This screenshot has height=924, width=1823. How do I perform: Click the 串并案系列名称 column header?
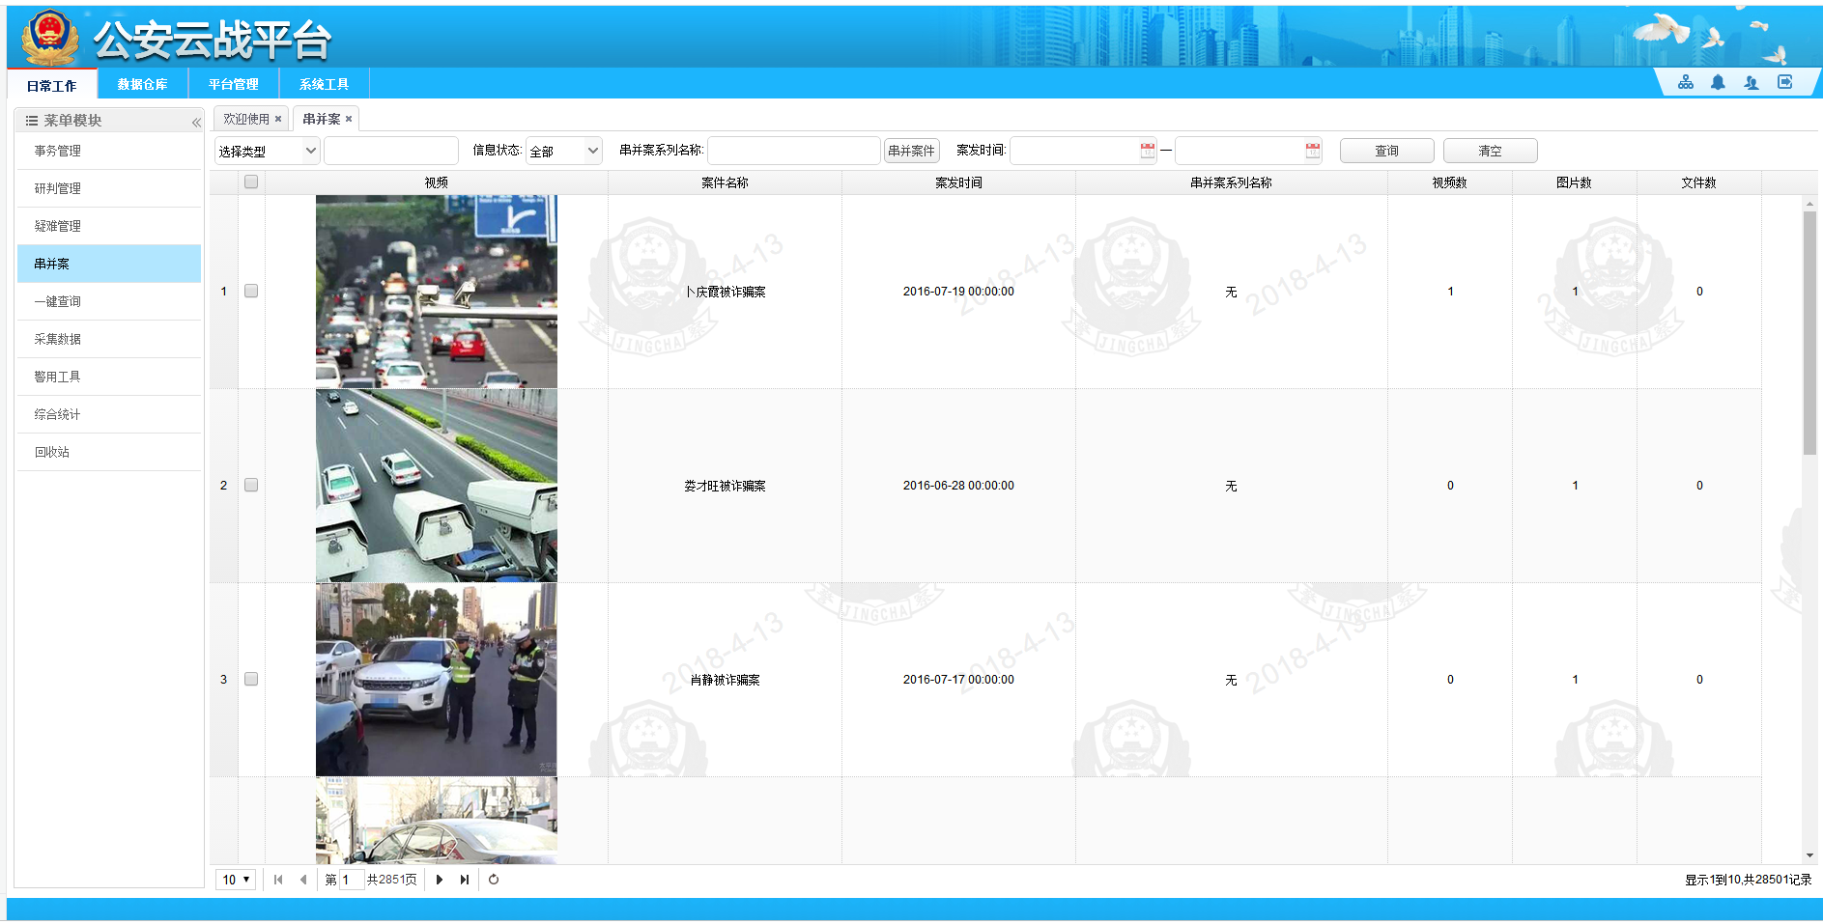pos(1231,182)
